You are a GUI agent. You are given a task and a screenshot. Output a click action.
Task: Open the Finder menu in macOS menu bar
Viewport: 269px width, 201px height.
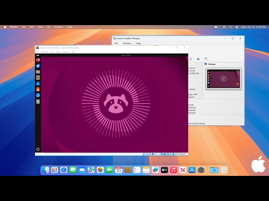pos(14,27)
